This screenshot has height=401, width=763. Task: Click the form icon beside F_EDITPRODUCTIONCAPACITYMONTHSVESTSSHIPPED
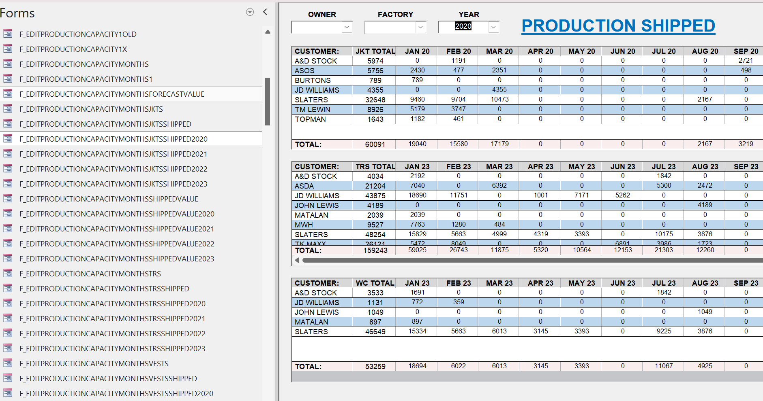click(x=8, y=378)
